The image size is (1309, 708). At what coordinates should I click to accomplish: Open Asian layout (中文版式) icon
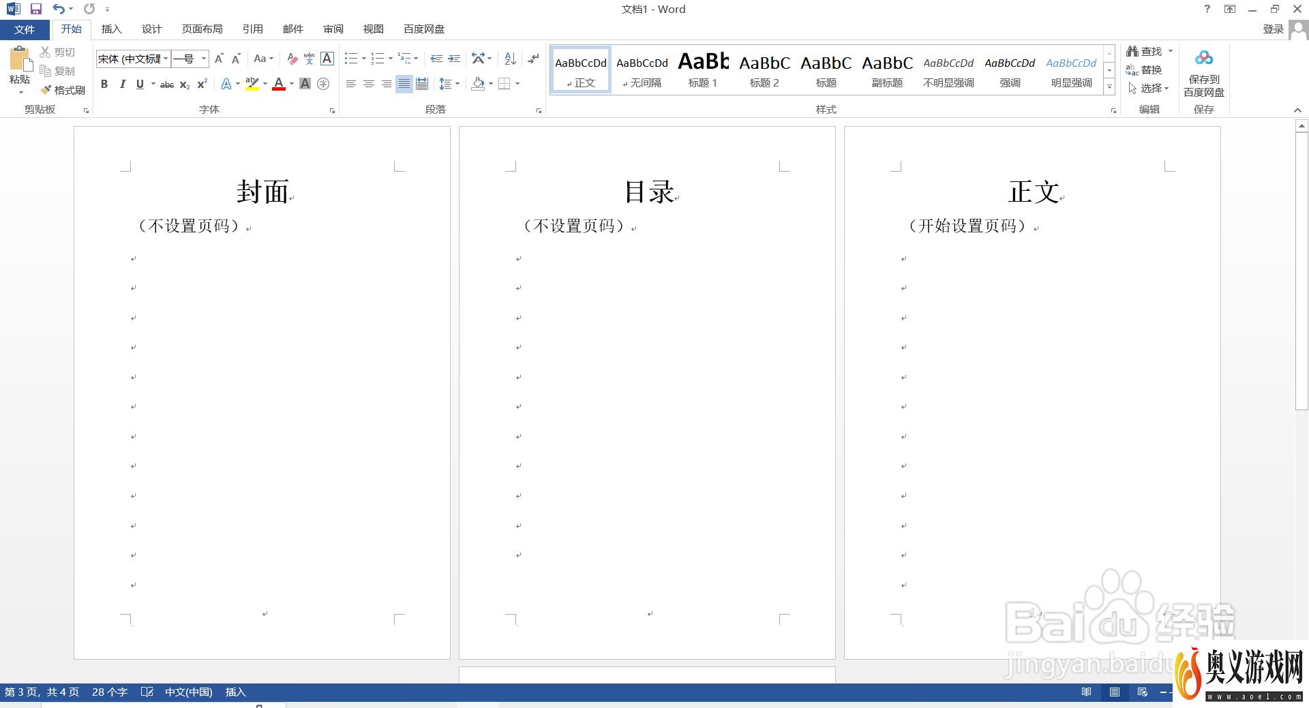tap(478, 59)
